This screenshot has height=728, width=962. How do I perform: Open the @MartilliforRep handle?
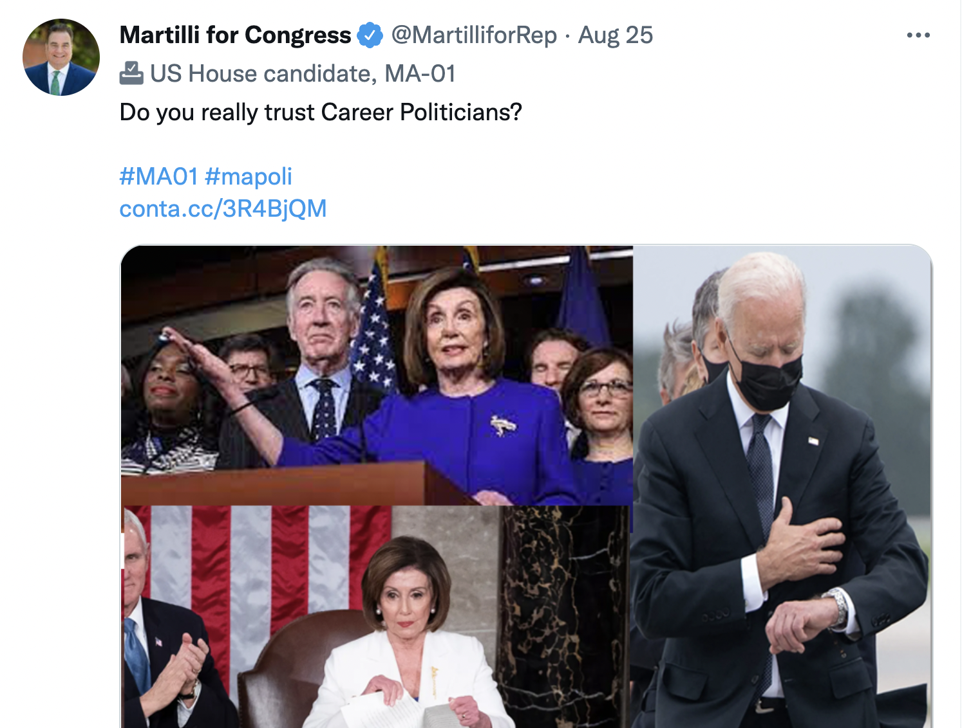click(474, 35)
